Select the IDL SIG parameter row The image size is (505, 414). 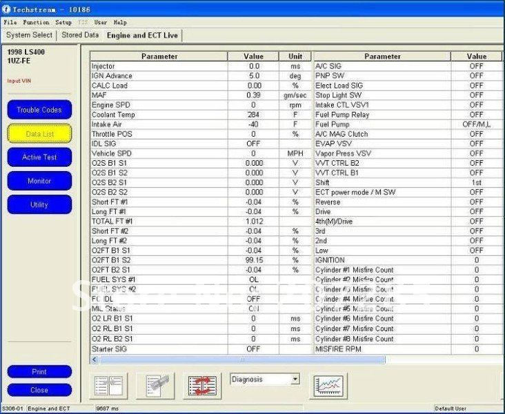click(x=201, y=144)
